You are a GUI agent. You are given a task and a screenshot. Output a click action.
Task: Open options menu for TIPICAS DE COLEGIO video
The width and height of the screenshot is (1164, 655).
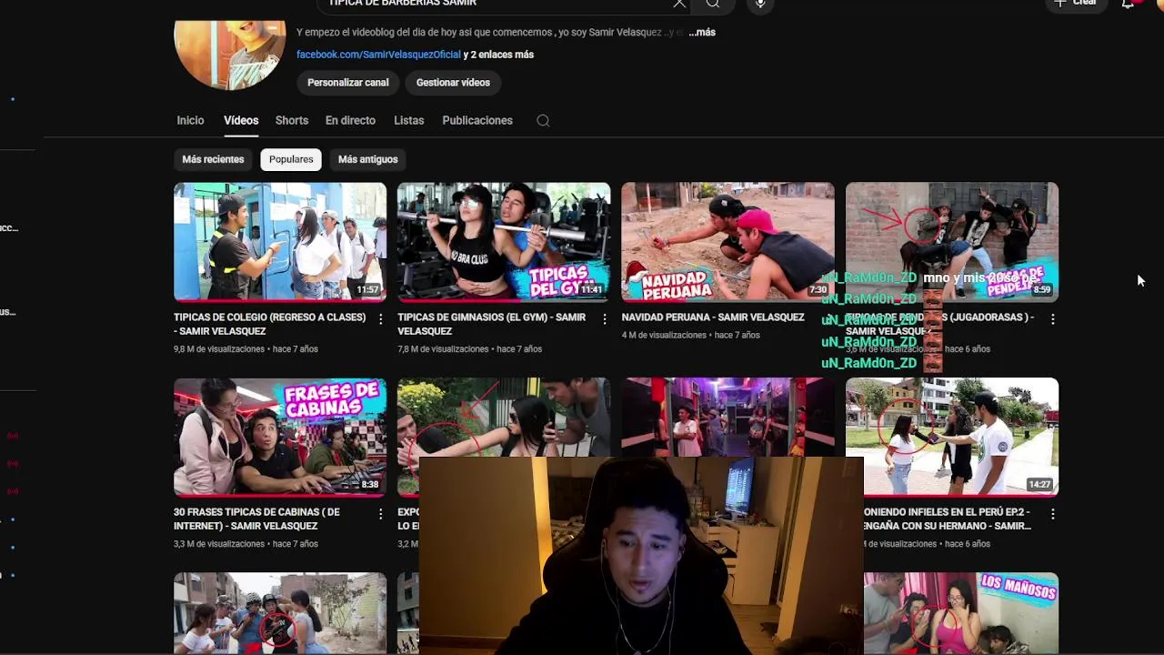(x=380, y=319)
